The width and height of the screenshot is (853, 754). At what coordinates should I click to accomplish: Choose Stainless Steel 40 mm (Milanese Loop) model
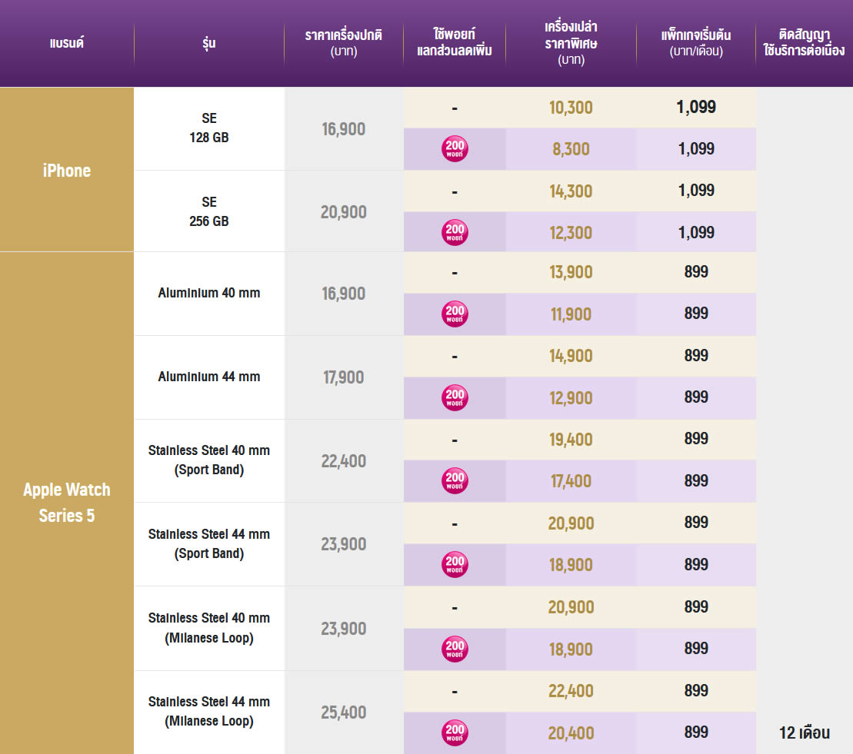(209, 628)
